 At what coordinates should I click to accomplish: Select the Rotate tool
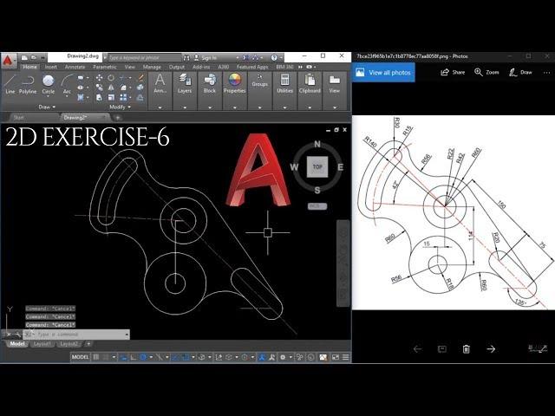coord(111,77)
